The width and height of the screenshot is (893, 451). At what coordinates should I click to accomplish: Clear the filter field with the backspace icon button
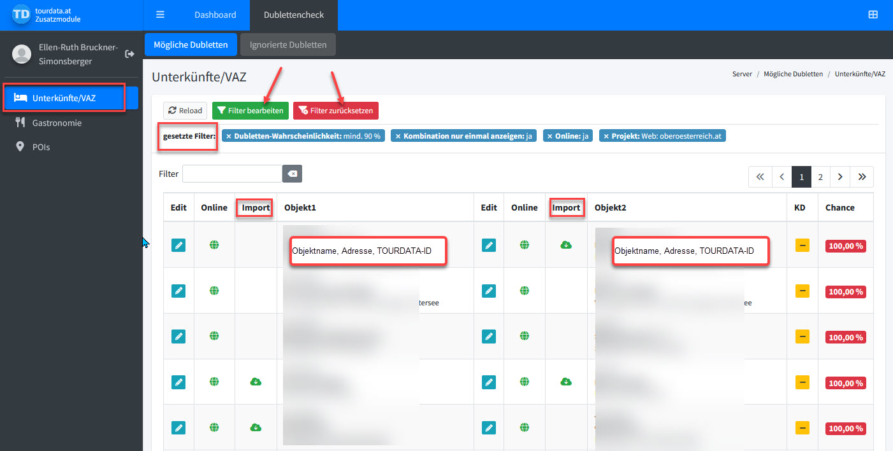click(x=292, y=174)
